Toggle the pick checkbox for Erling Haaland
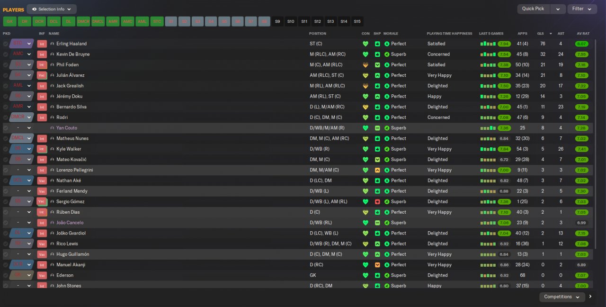The height and width of the screenshot is (307, 606). point(6,44)
